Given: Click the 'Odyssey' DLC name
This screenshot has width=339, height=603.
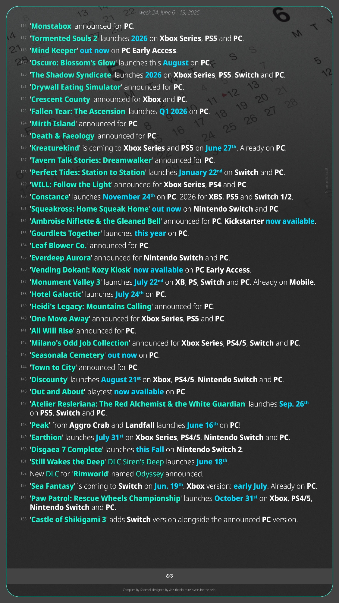Looking at the screenshot, I should pyautogui.click(x=150, y=474).
